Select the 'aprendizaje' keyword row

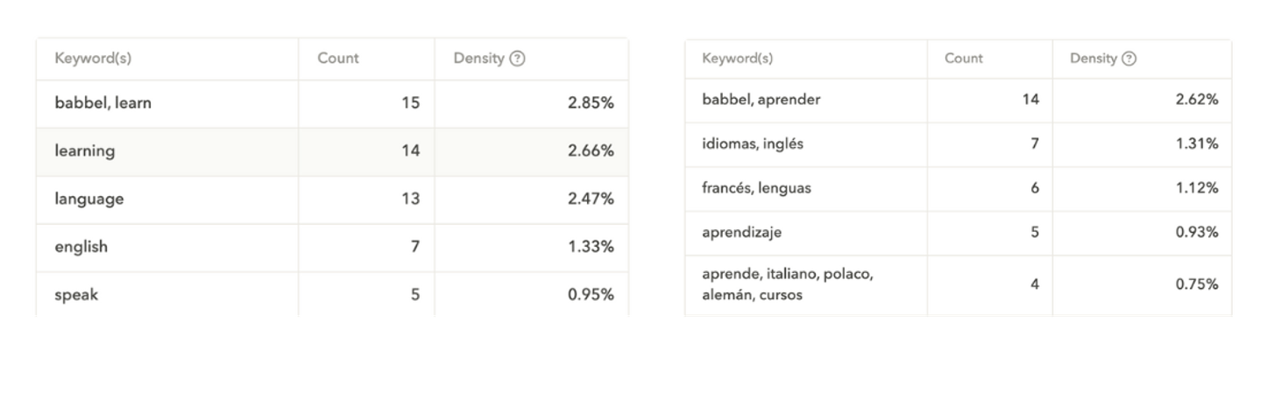(741, 233)
